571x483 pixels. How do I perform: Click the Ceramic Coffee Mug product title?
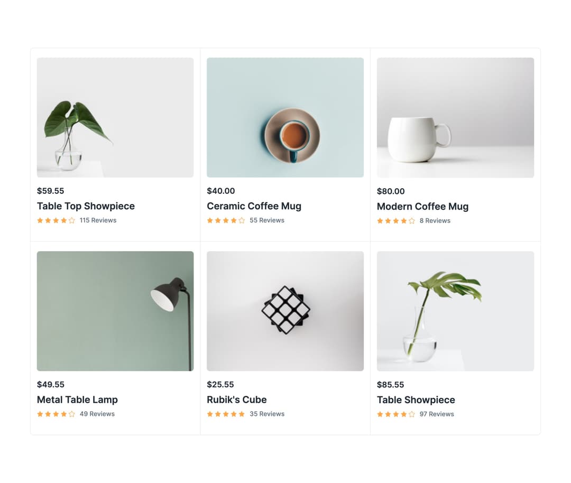[x=254, y=206]
